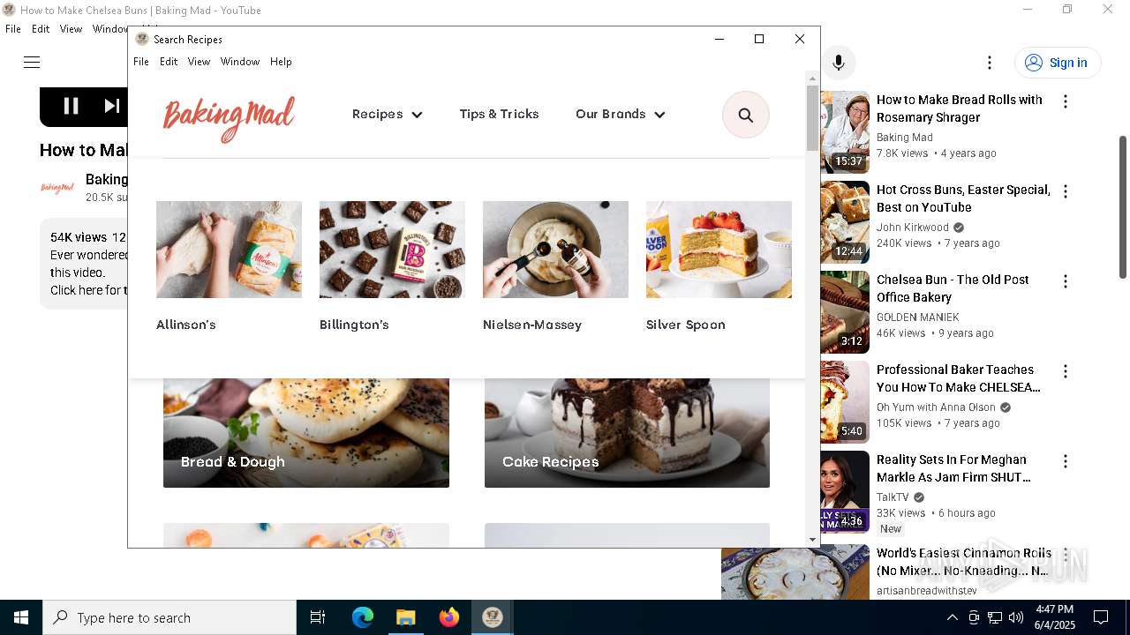This screenshot has height=635, width=1130.
Task: Open the John Kirkwood channel name
Action: (913, 228)
